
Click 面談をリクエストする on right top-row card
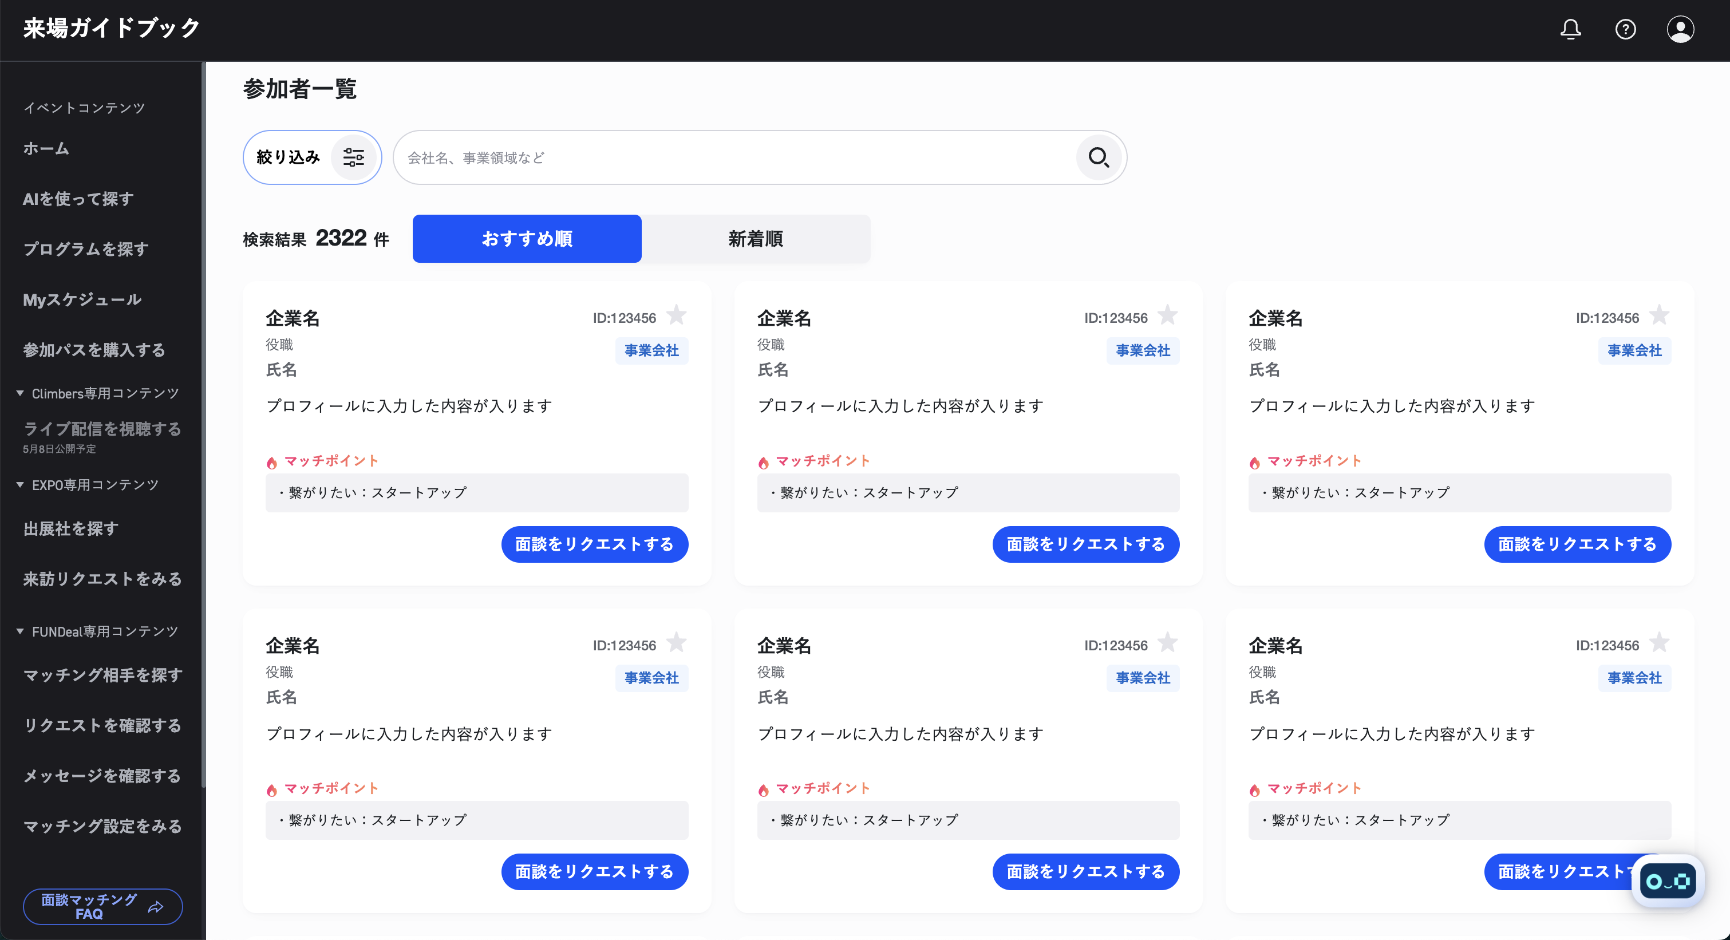point(1578,544)
